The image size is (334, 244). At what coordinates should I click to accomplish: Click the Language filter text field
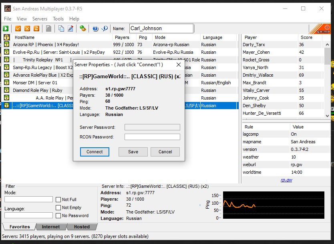[28, 216]
